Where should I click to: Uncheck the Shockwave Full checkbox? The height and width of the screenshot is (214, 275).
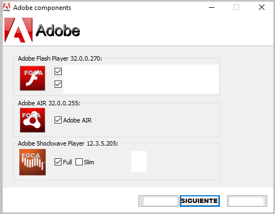coord(58,162)
